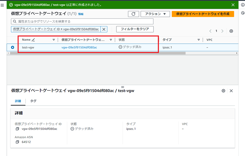Close the gateway details panel
The width and height of the screenshot is (245, 156).
[231, 91]
